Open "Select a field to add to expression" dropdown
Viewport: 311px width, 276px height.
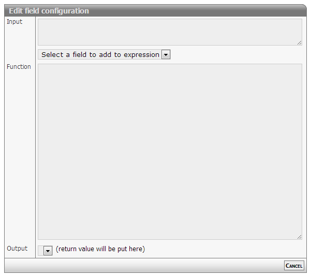tap(100, 54)
